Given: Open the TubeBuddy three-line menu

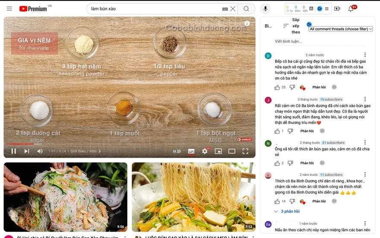Looking at the screenshot, I should pos(327,9).
